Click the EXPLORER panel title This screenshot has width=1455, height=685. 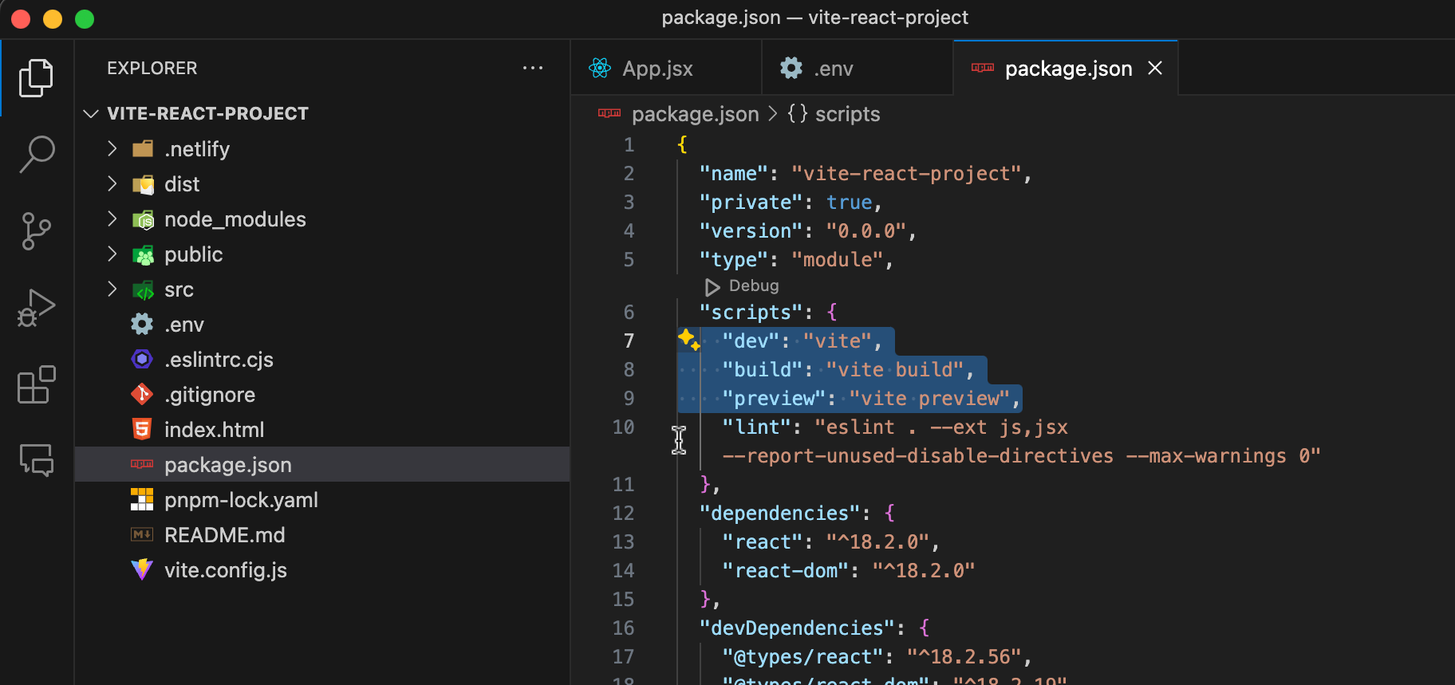coord(152,68)
